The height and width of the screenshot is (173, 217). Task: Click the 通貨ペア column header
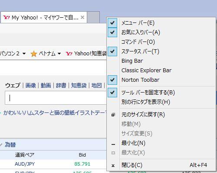pyautogui.click(x=25, y=155)
